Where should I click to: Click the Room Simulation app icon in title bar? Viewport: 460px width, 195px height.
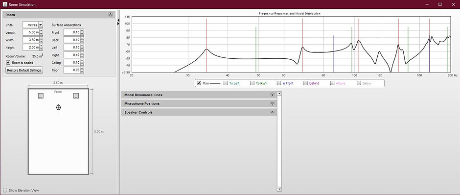coord(5,4)
